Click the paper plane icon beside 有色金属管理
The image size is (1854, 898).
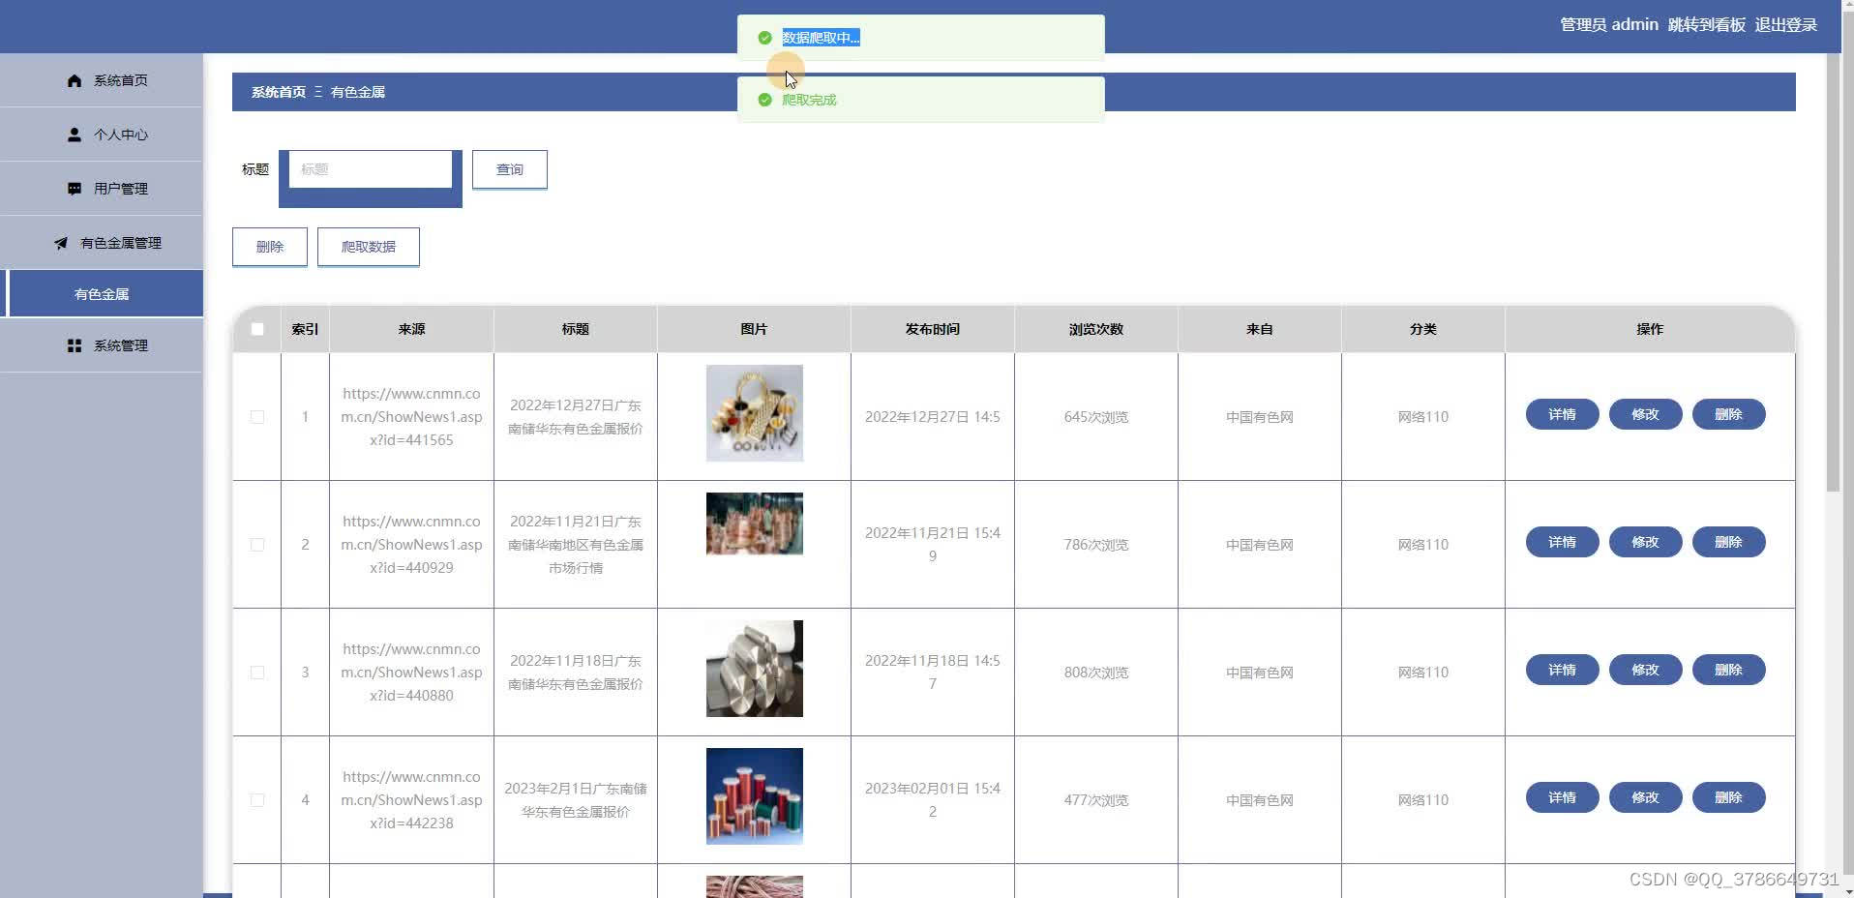61,243
